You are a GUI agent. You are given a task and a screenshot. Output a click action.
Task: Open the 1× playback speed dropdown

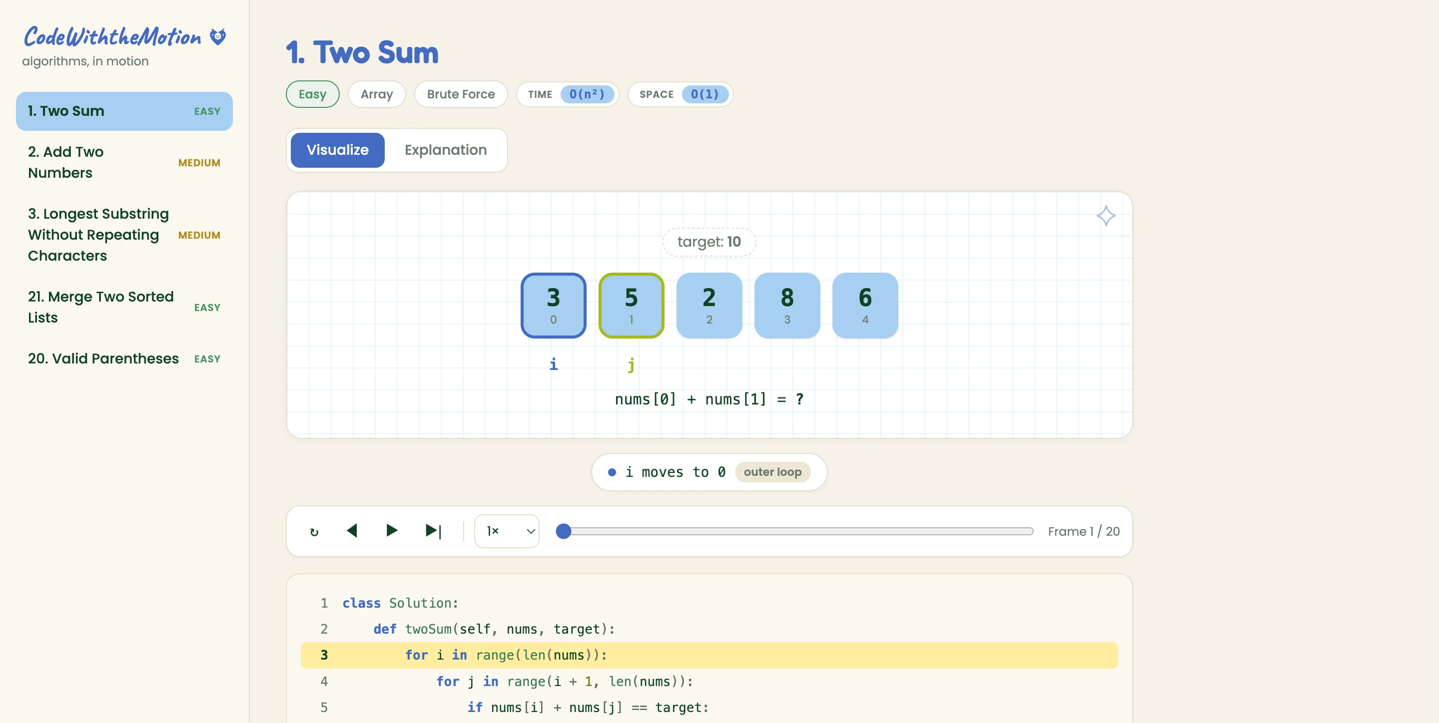click(x=507, y=531)
